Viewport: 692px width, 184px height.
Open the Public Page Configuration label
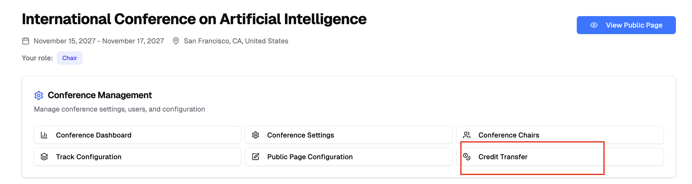(310, 157)
